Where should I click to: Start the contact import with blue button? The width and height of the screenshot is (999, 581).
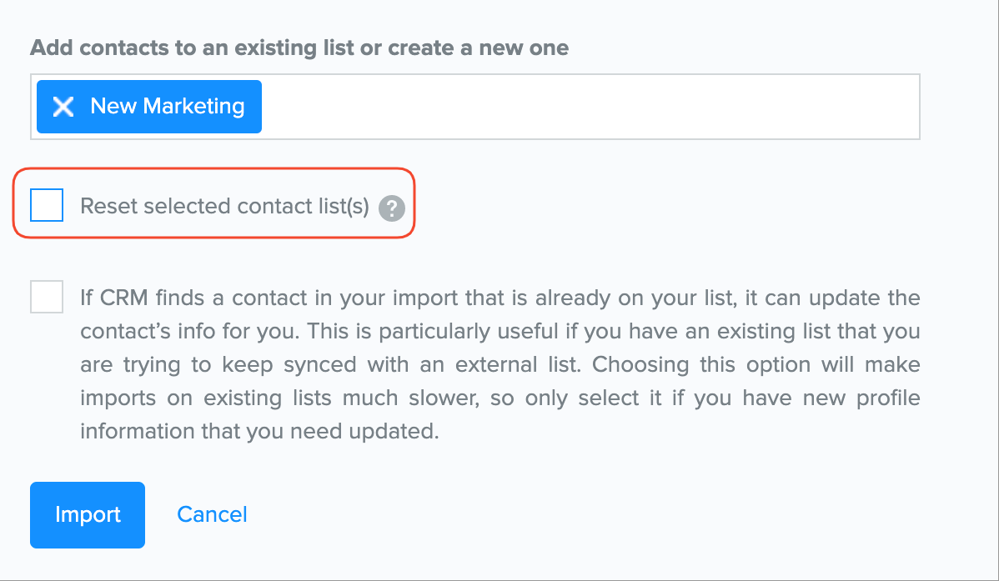click(x=88, y=515)
